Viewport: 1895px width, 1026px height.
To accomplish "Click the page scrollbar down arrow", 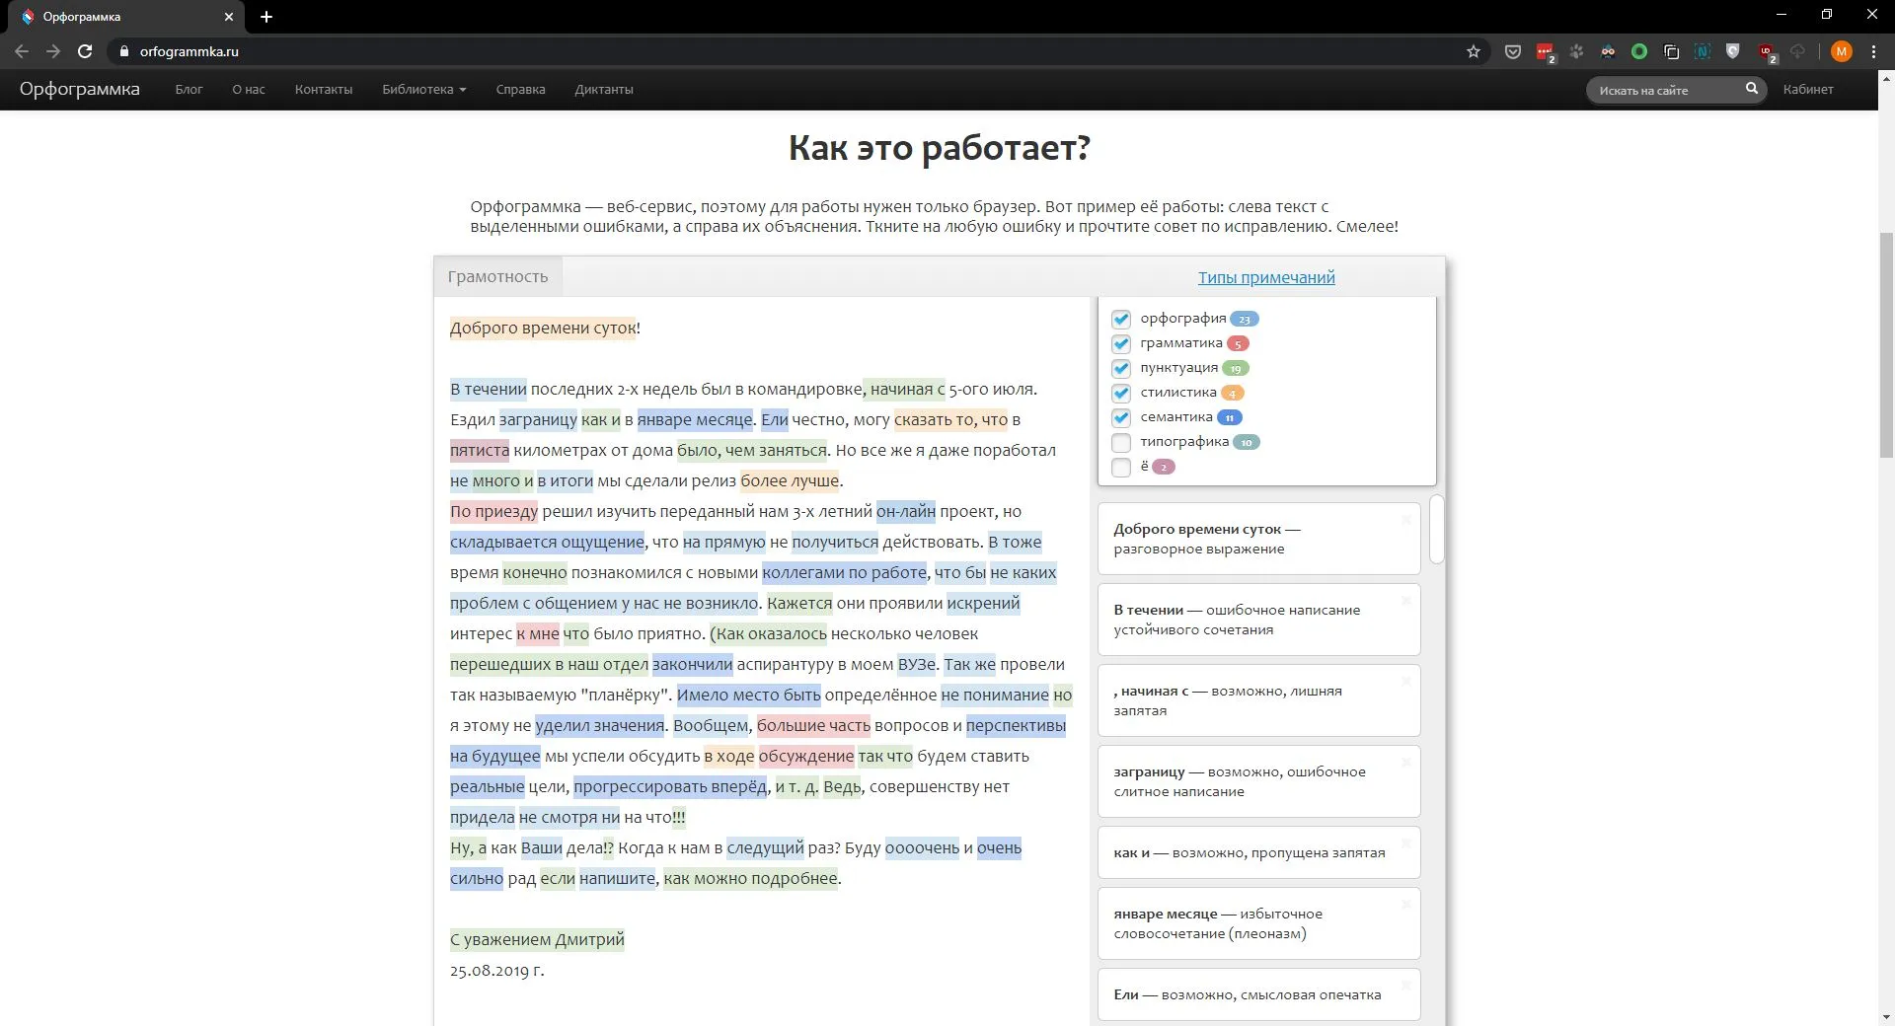I will click(1886, 1017).
